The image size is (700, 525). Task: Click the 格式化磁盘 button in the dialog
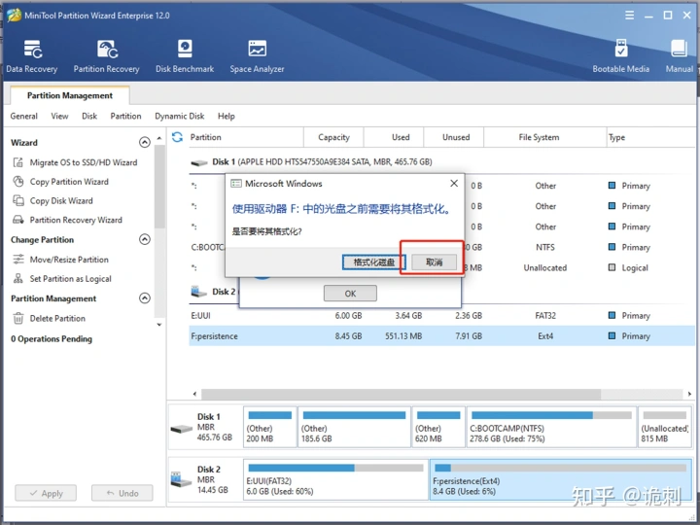click(x=373, y=262)
